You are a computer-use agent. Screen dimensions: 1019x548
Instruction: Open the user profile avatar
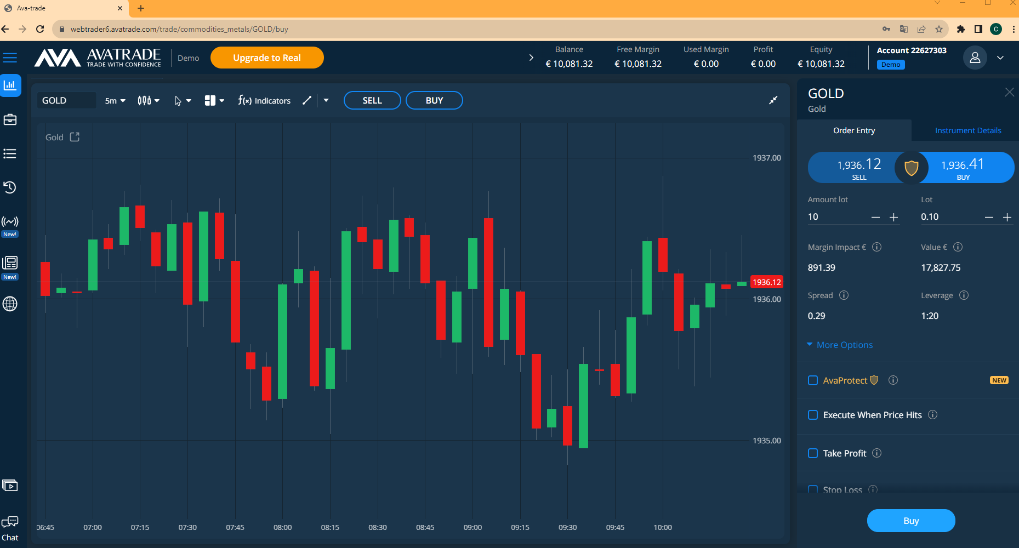[975, 58]
